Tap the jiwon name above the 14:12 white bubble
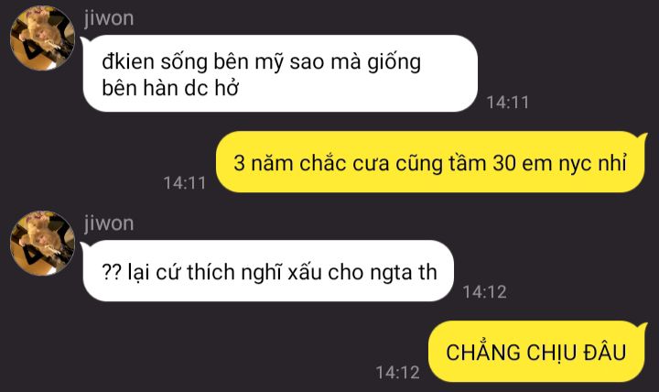The image size is (659, 392). pos(109,223)
